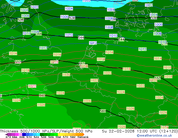Click the black '538' height contour label

coord(72,18)
